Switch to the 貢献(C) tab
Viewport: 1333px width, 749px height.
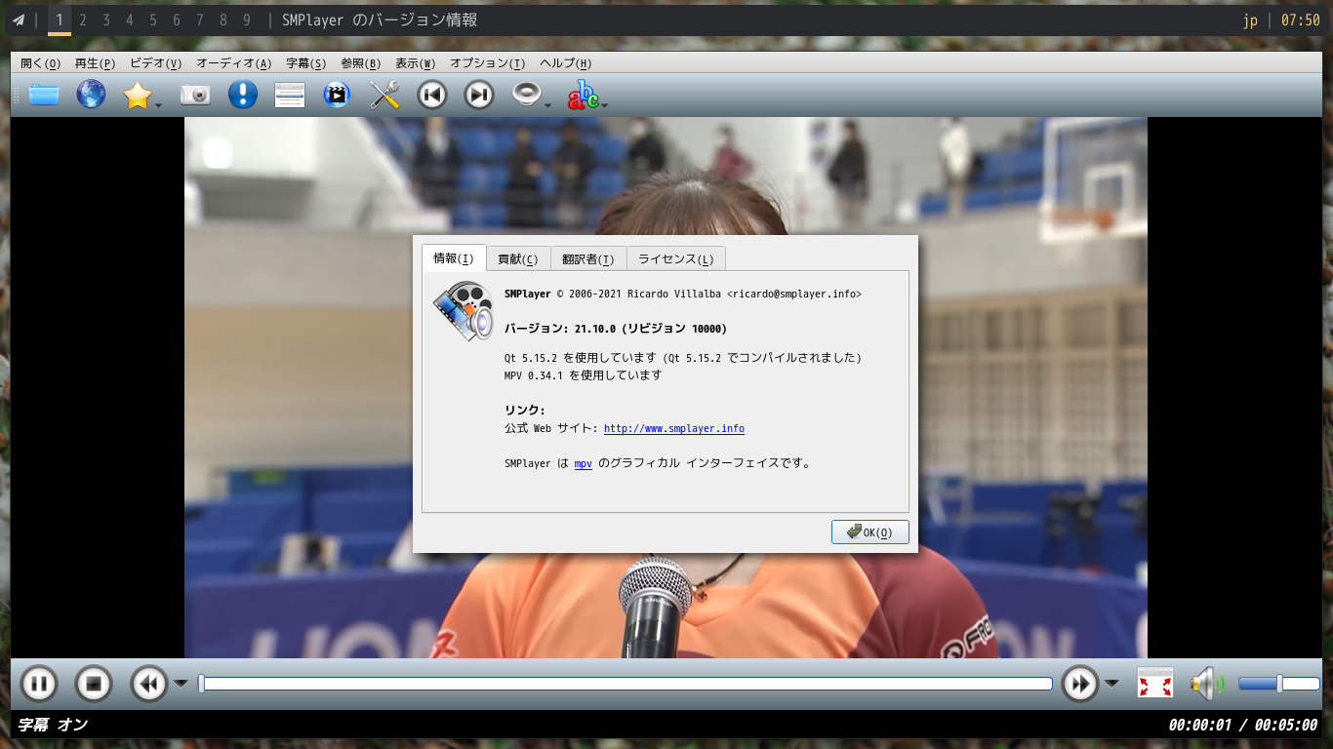coord(517,259)
